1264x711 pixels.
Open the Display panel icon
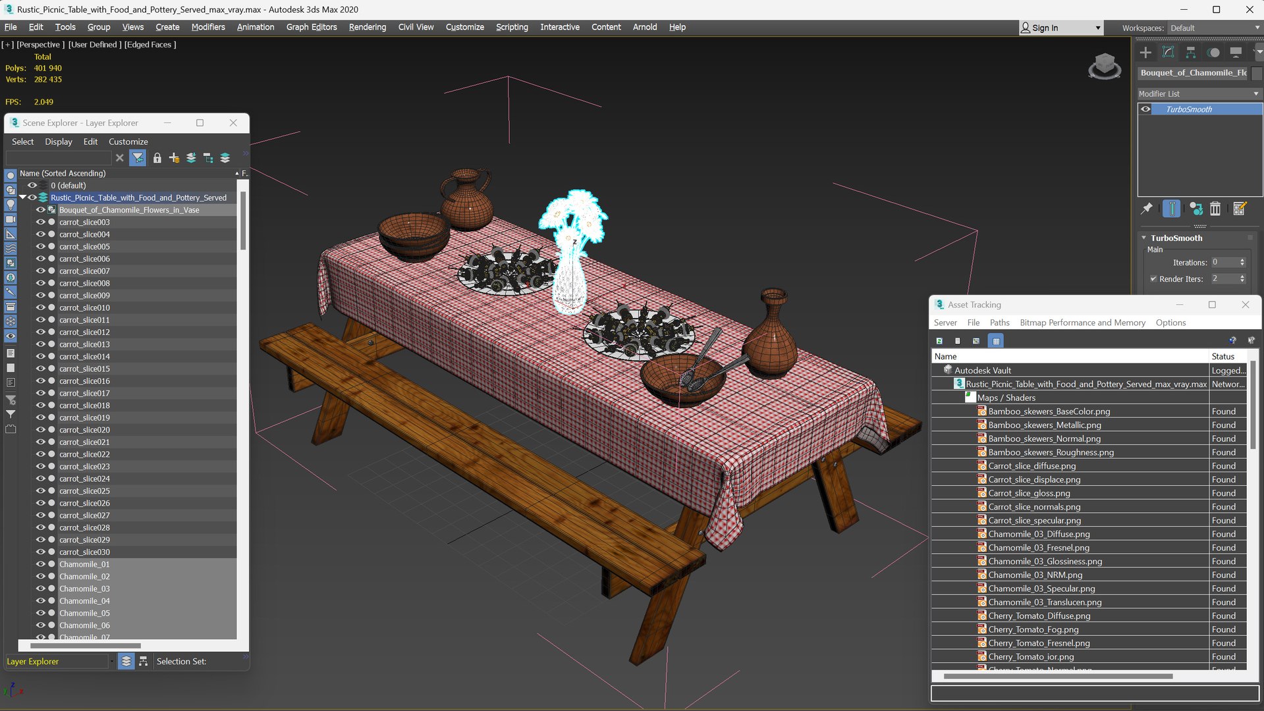click(1236, 53)
